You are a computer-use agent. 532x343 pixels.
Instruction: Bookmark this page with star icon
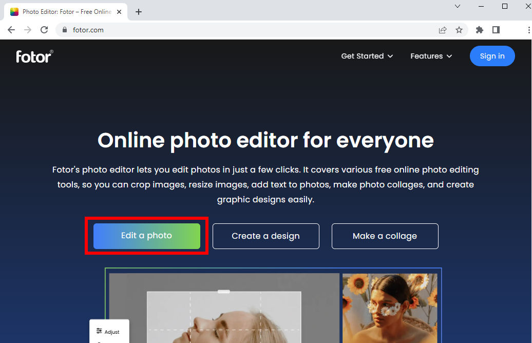coord(459,30)
